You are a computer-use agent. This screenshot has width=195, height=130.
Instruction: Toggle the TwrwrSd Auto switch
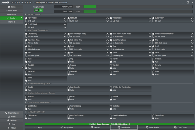point(68,73)
